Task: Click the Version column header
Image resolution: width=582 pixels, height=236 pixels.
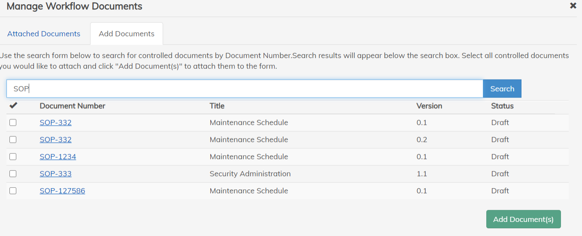Action: tap(429, 106)
